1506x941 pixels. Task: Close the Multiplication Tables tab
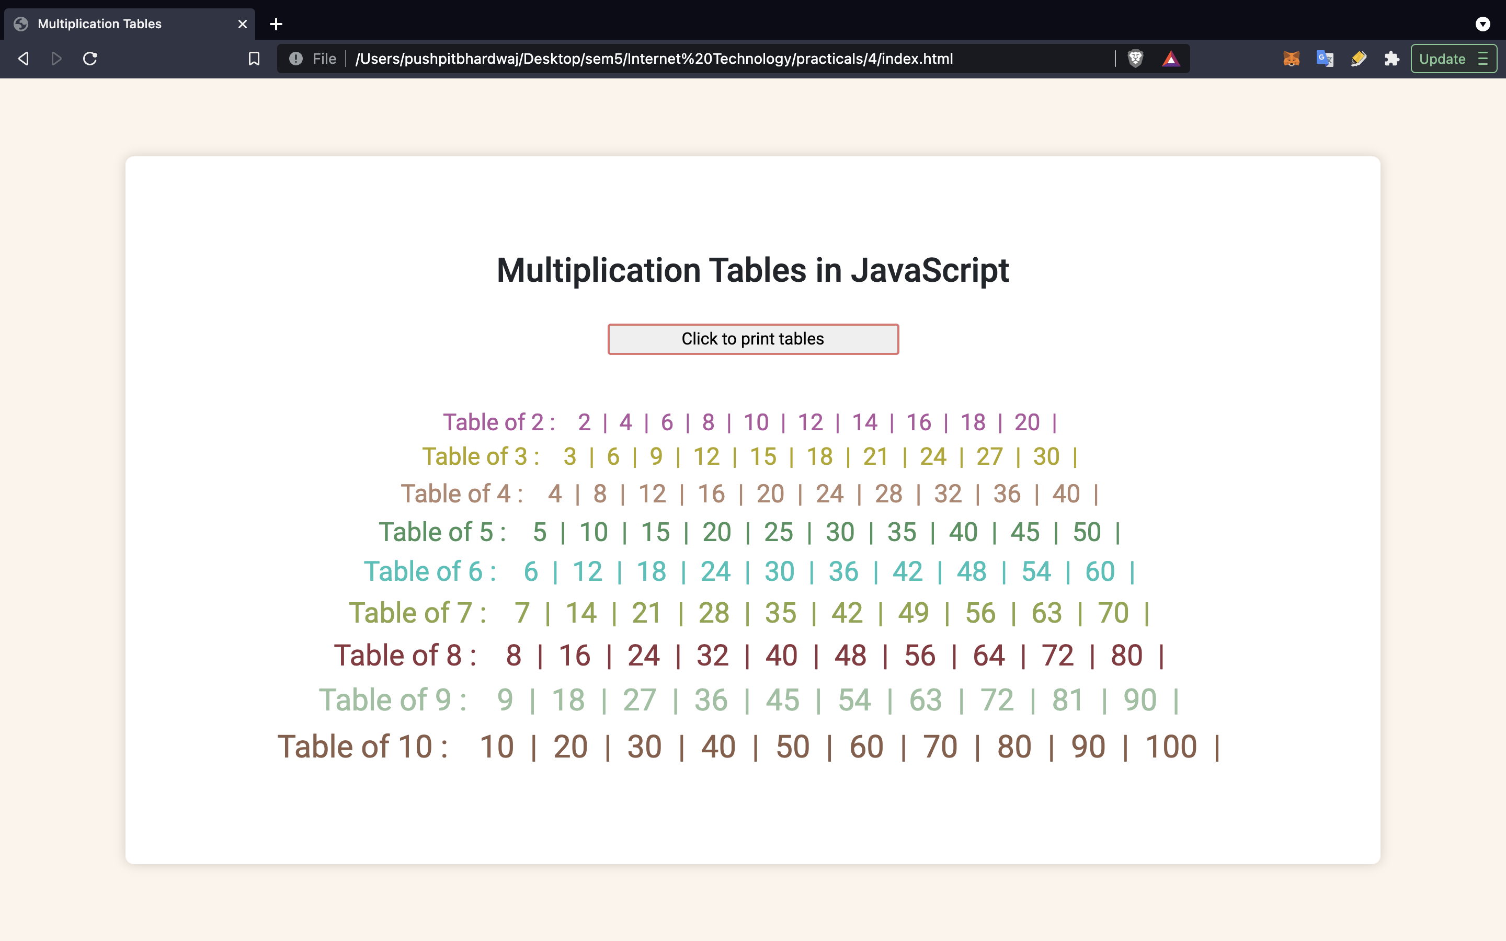click(242, 24)
